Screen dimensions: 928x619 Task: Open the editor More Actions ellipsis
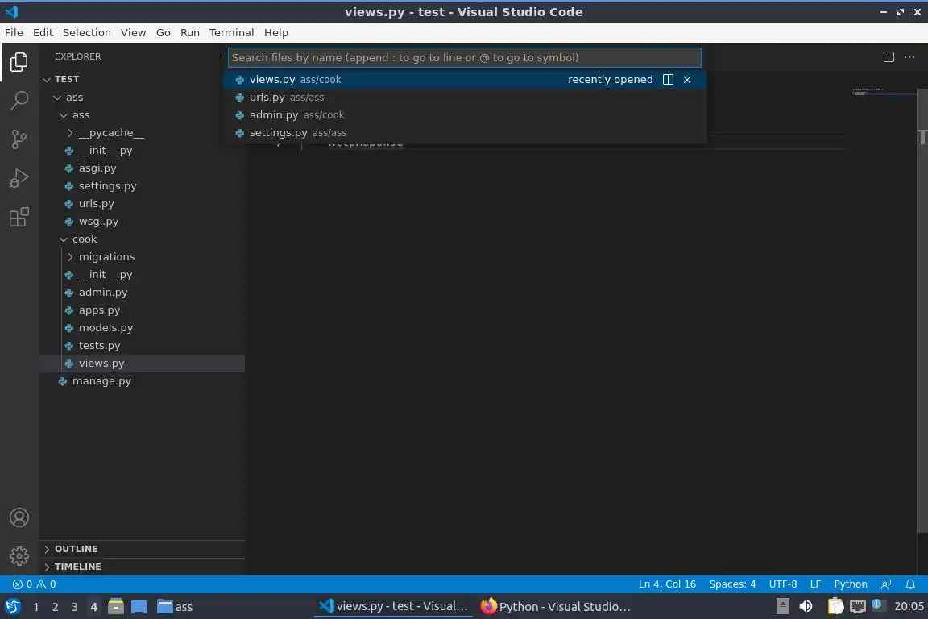tap(909, 57)
